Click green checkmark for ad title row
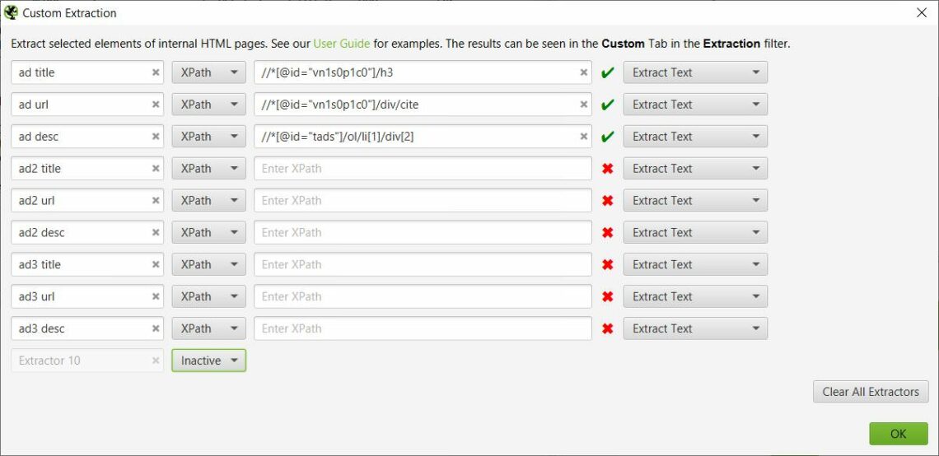The image size is (939, 456). pos(607,73)
